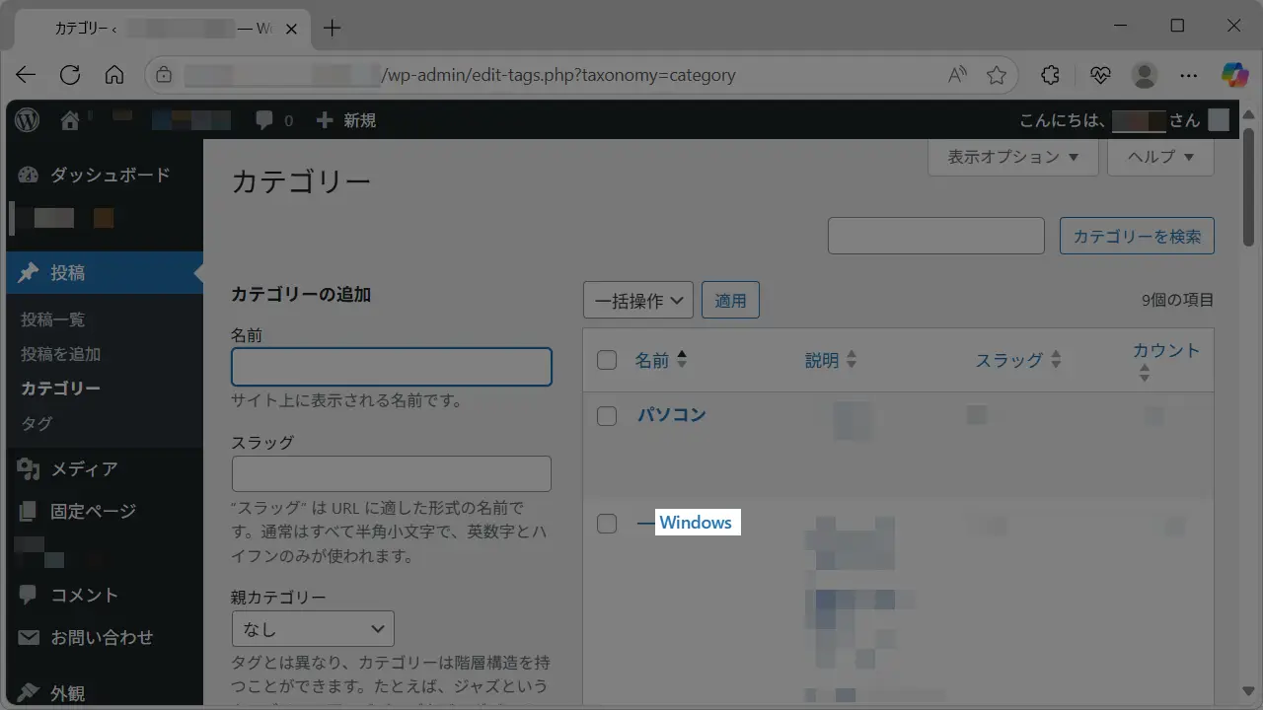Select 投稿一覧 in the sidebar submenu
This screenshot has height=710, width=1263.
pos(53,319)
